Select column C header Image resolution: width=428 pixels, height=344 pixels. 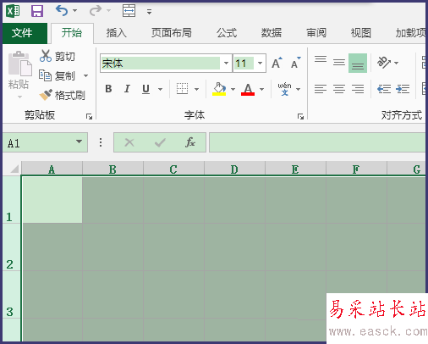(173, 169)
